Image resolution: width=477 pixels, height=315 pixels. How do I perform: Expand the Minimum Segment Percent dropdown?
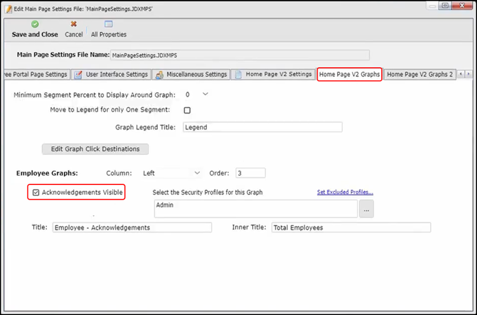(x=205, y=94)
